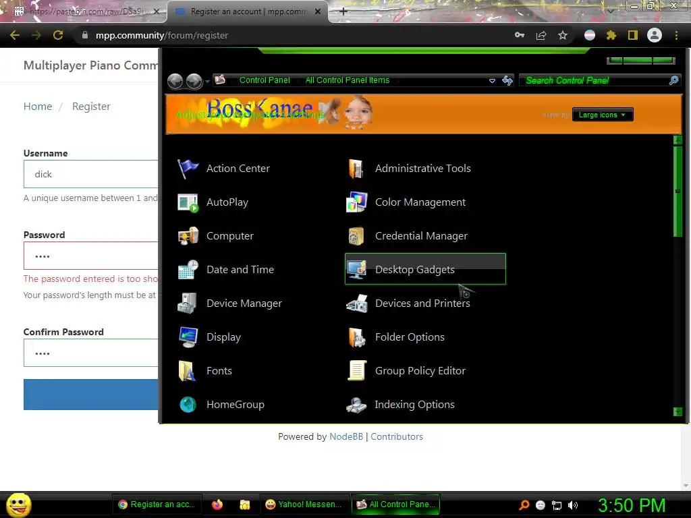Click the Multiplayer Piano Community title
691x518 pixels.
click(x=91, y=65)
